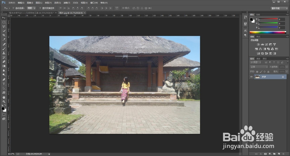Toggle the Lock position option
Screen dimensions: 290x156
point(264,72)
